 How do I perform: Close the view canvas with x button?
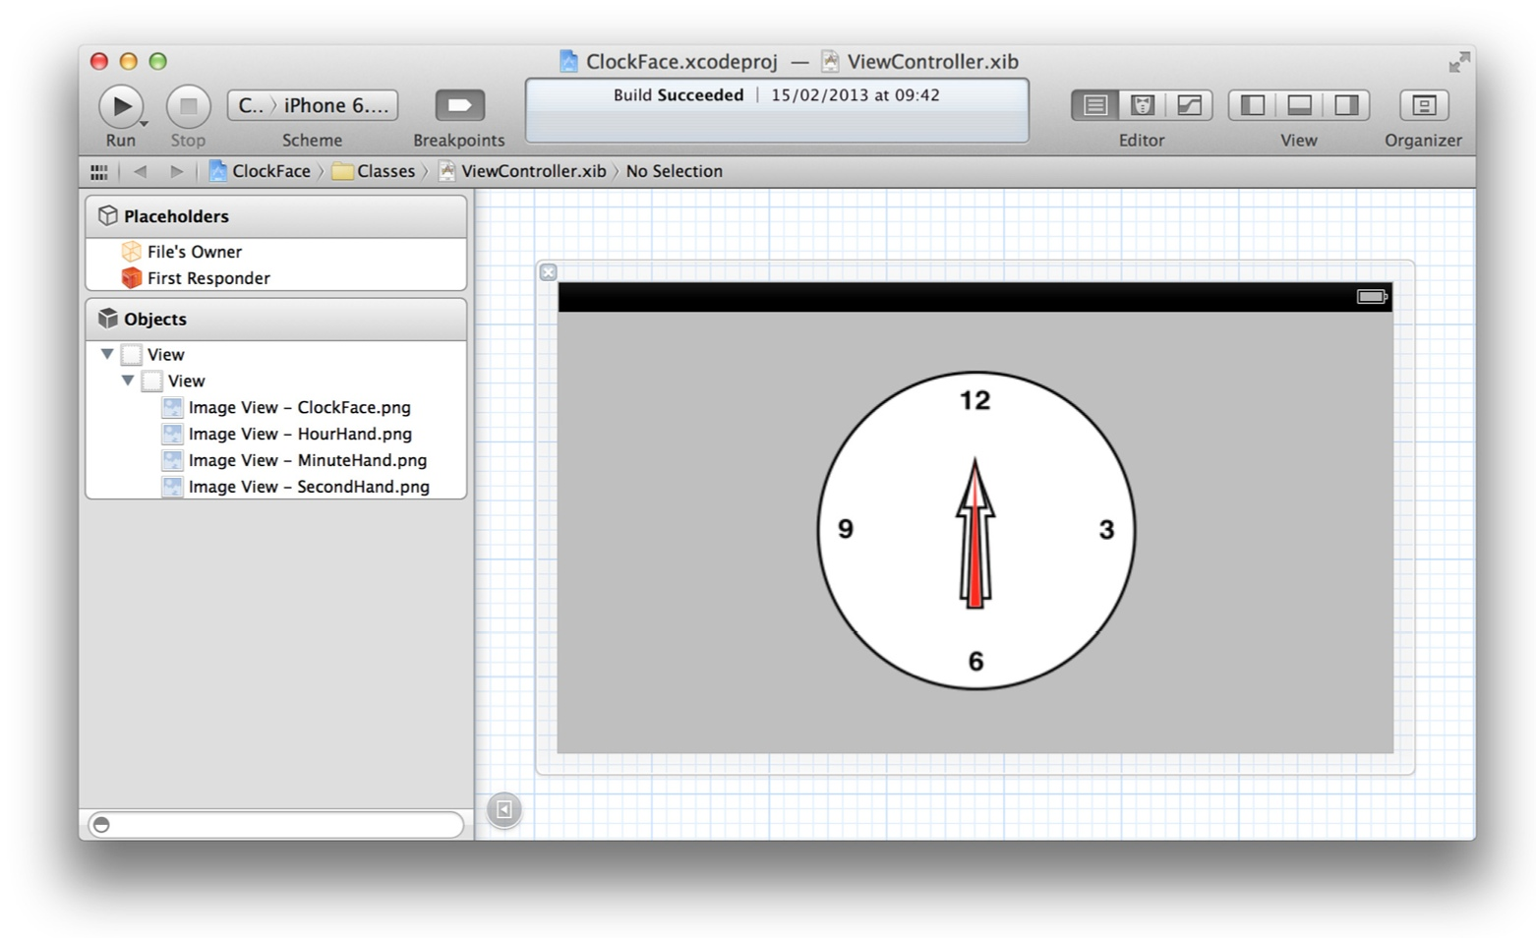point(549,272)
